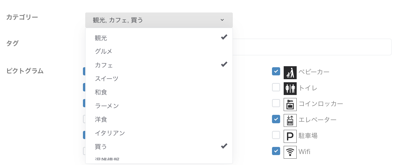Viewport: 402px width, 165px height.
Task: Click the Wifi signal pictogram icon
Action: [290, 152]
